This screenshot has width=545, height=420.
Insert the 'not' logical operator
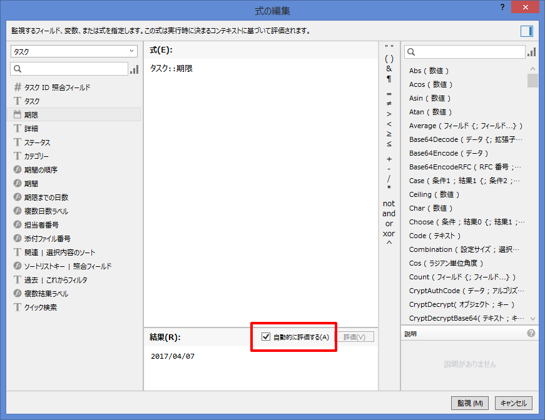click(389, 203)
